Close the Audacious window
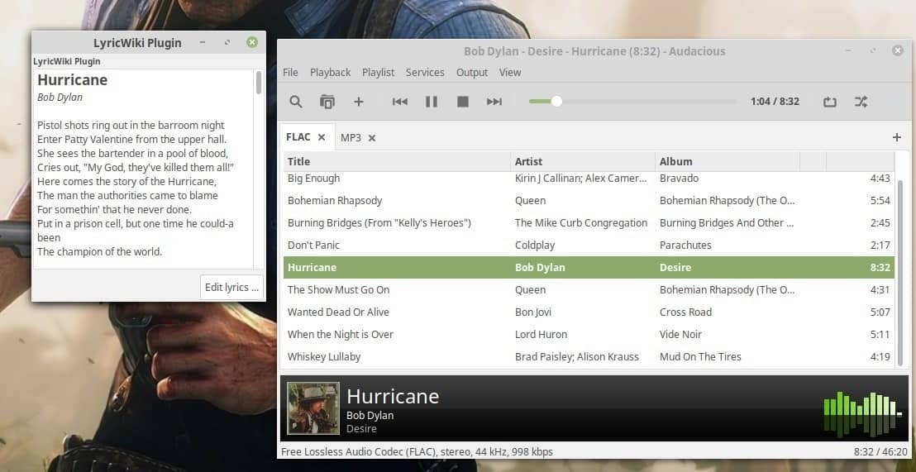Screen dimensions: 916x472 (x=898, y=50)
